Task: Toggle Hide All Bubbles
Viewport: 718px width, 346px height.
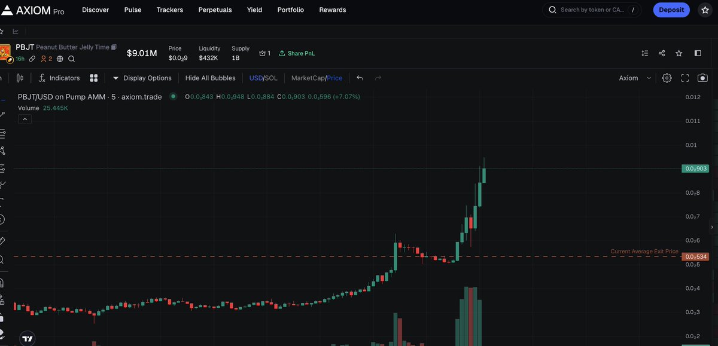Action: (211, 78)
